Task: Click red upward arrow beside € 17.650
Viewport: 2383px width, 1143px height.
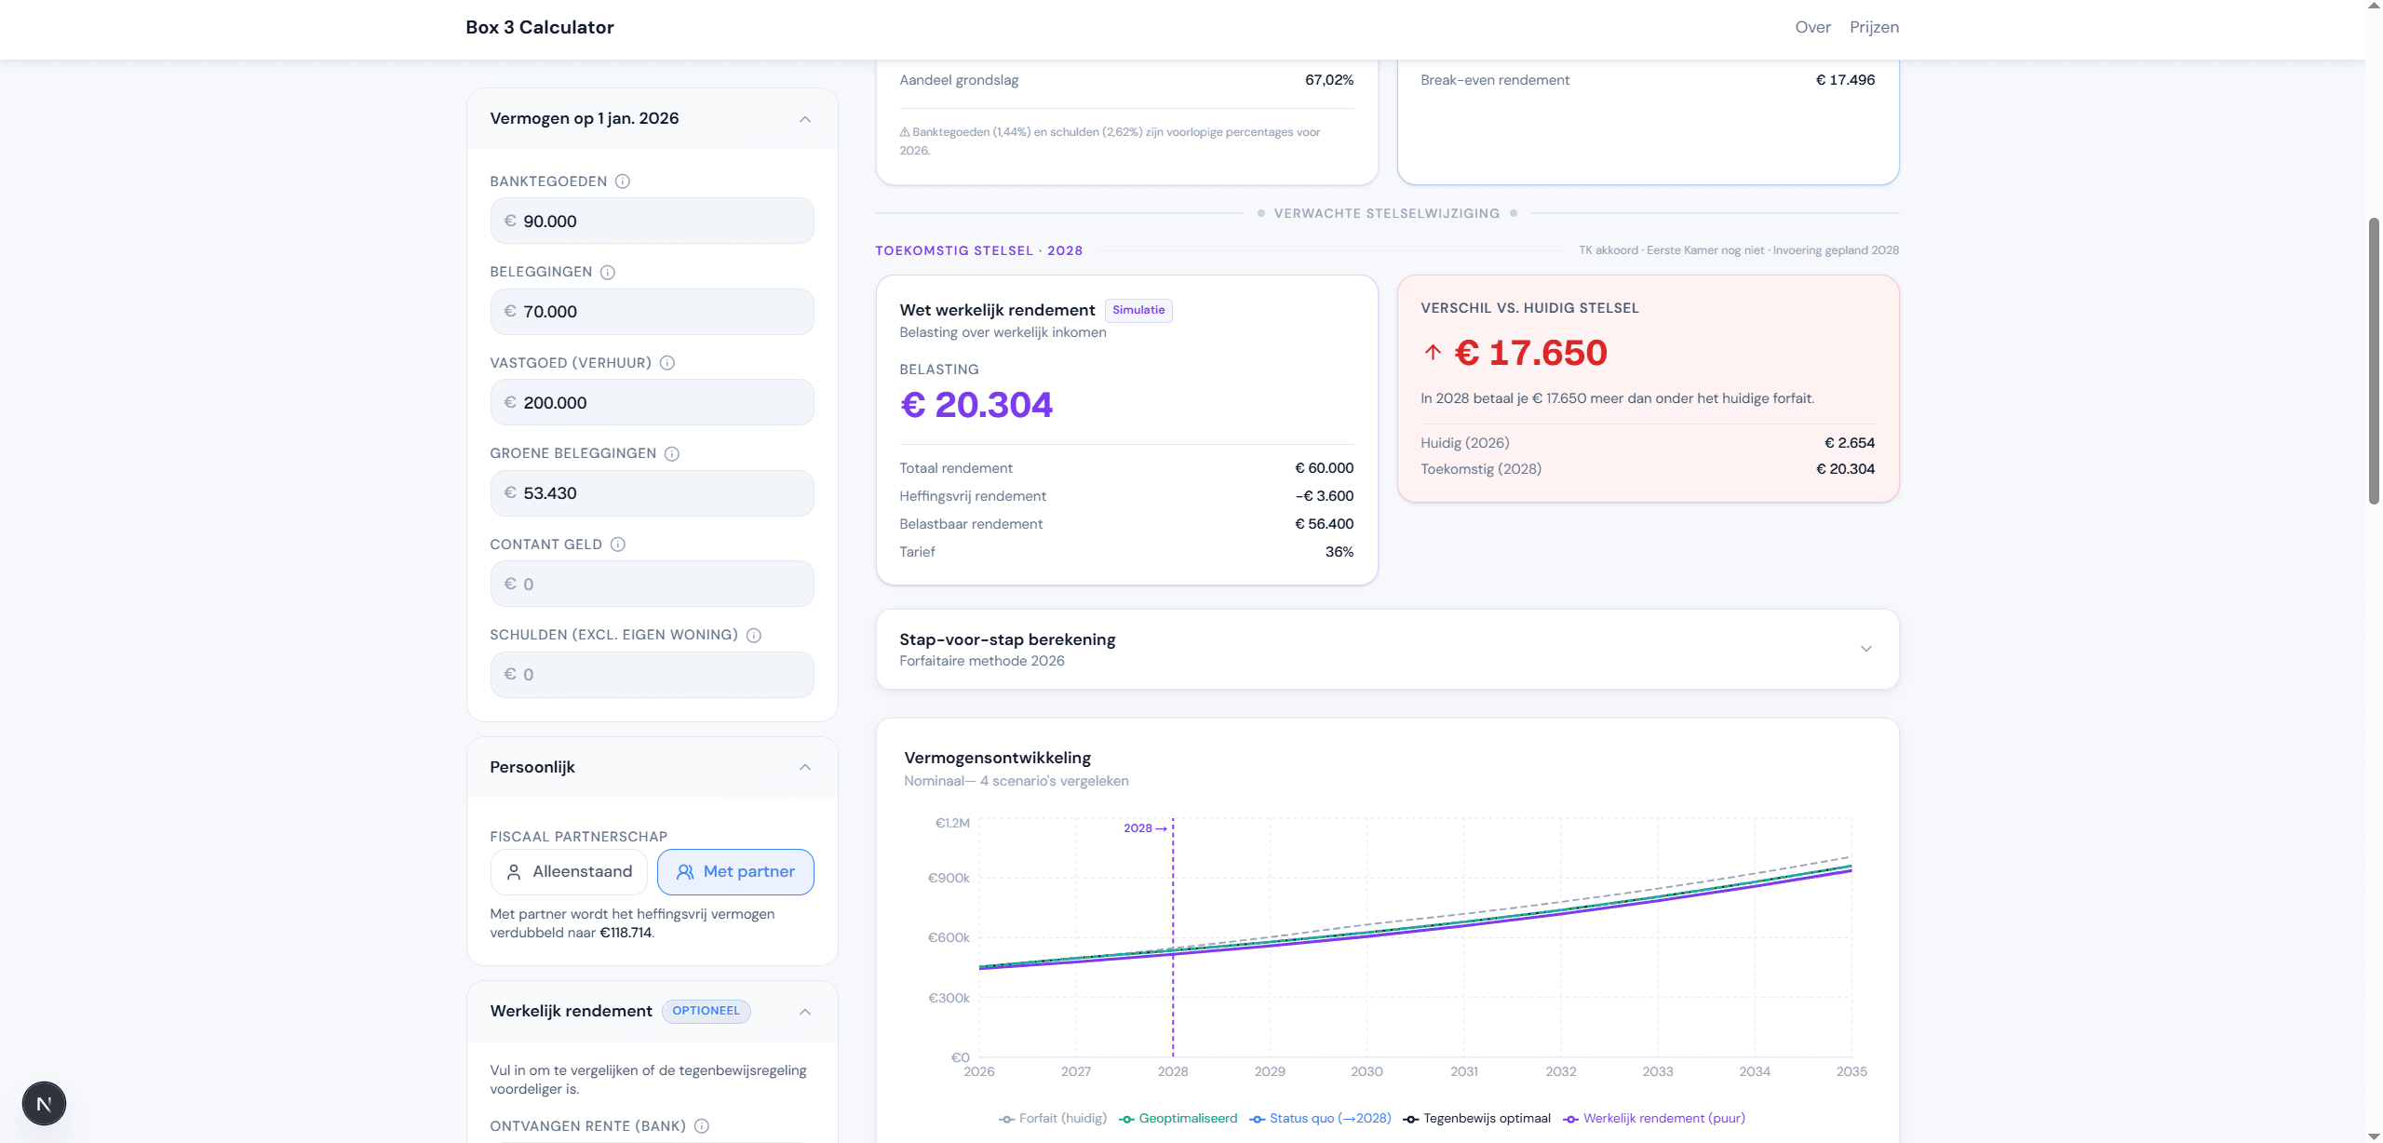Action: tap(1433, 353)
